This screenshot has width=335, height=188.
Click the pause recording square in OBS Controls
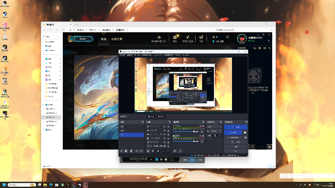245,132
